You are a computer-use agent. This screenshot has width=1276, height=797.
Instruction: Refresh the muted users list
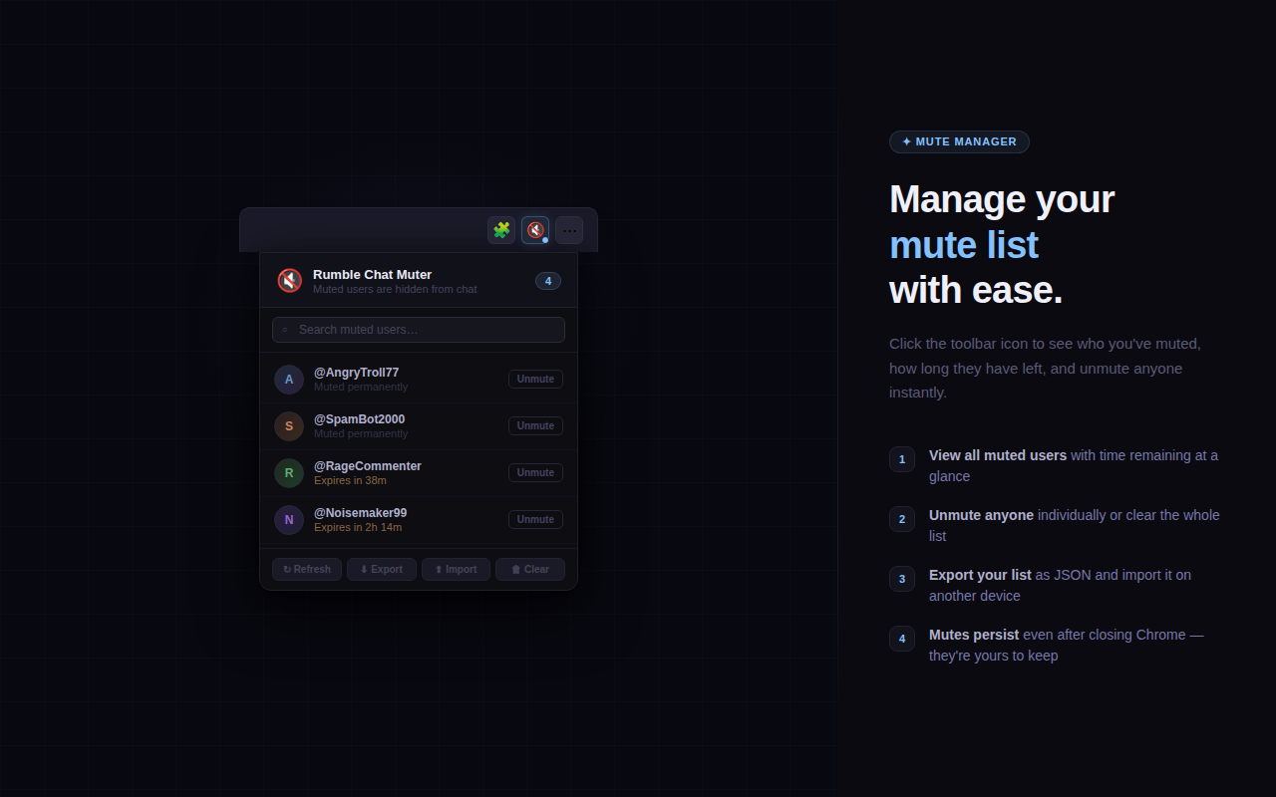pos(306,569)
